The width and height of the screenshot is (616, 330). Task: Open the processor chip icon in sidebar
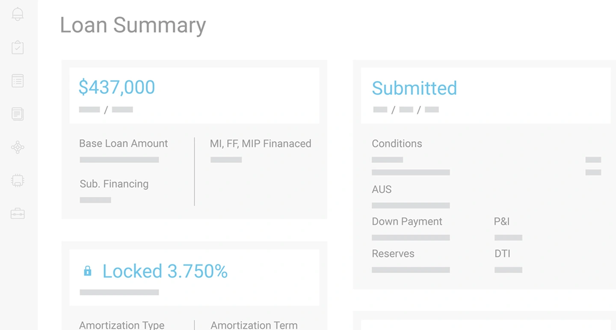pos(17,180)
